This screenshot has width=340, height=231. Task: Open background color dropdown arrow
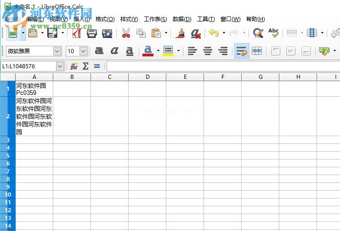[x=178, y=51]
